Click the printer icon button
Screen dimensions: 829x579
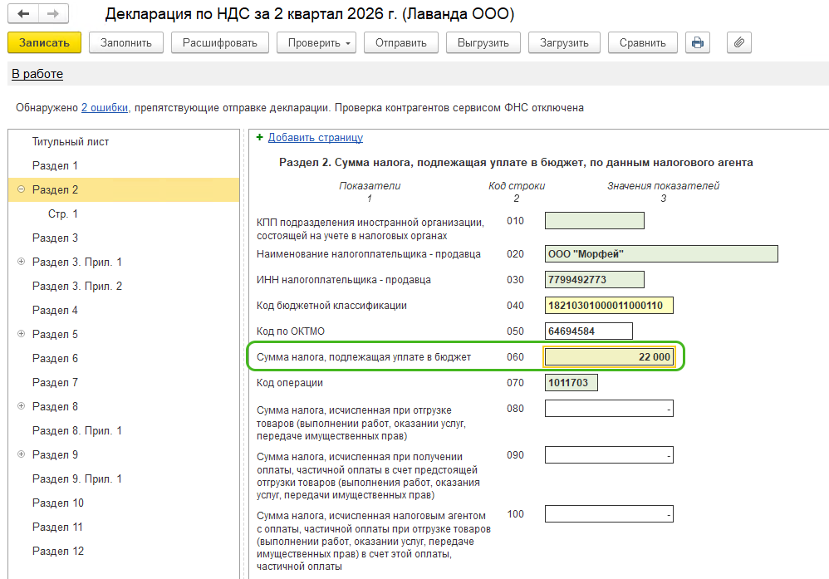698,43
